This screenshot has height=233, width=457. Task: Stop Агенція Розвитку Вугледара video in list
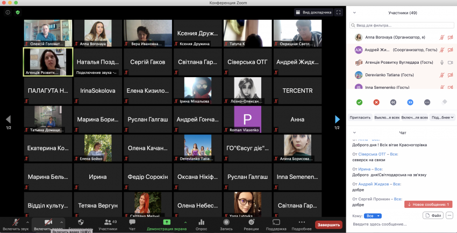pos(451,63)
